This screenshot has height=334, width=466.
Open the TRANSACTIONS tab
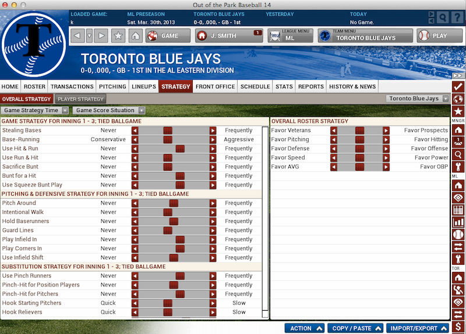click(72, 87)
